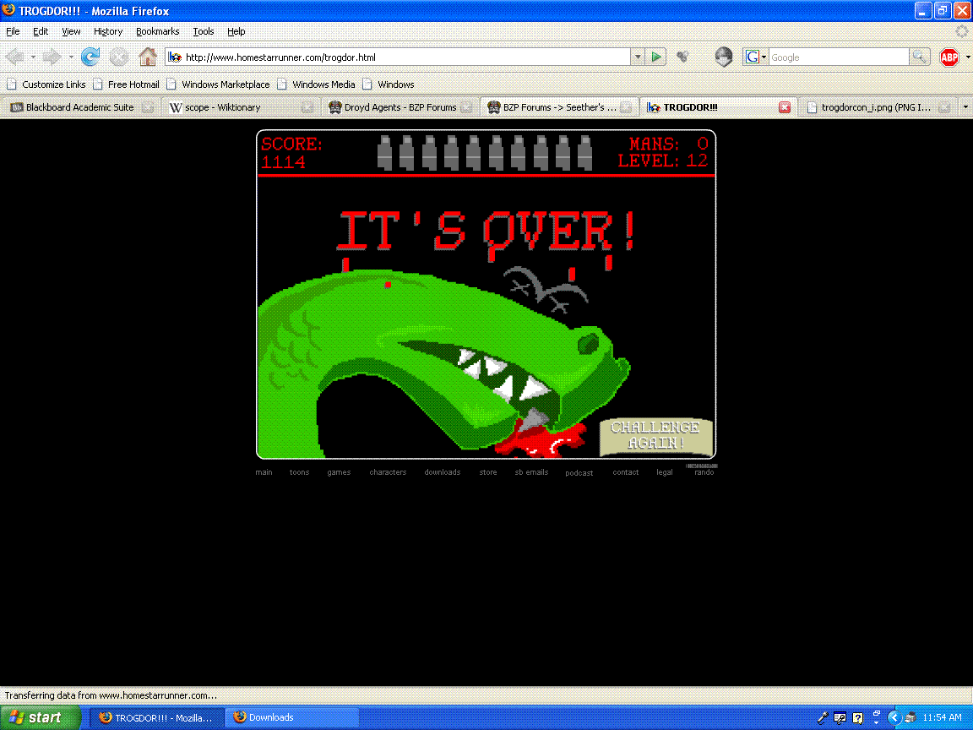Open the Bookmarks menu

[x=158, y=31]
